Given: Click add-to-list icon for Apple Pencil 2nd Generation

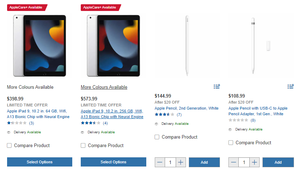Looking at the screenshot, I should (x=217, y=86).
